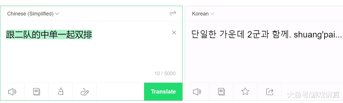Image resolution: width=343 pixels, height=103 pixels.
Task: Open the Korean target language selector
Action: click(203, 14)
